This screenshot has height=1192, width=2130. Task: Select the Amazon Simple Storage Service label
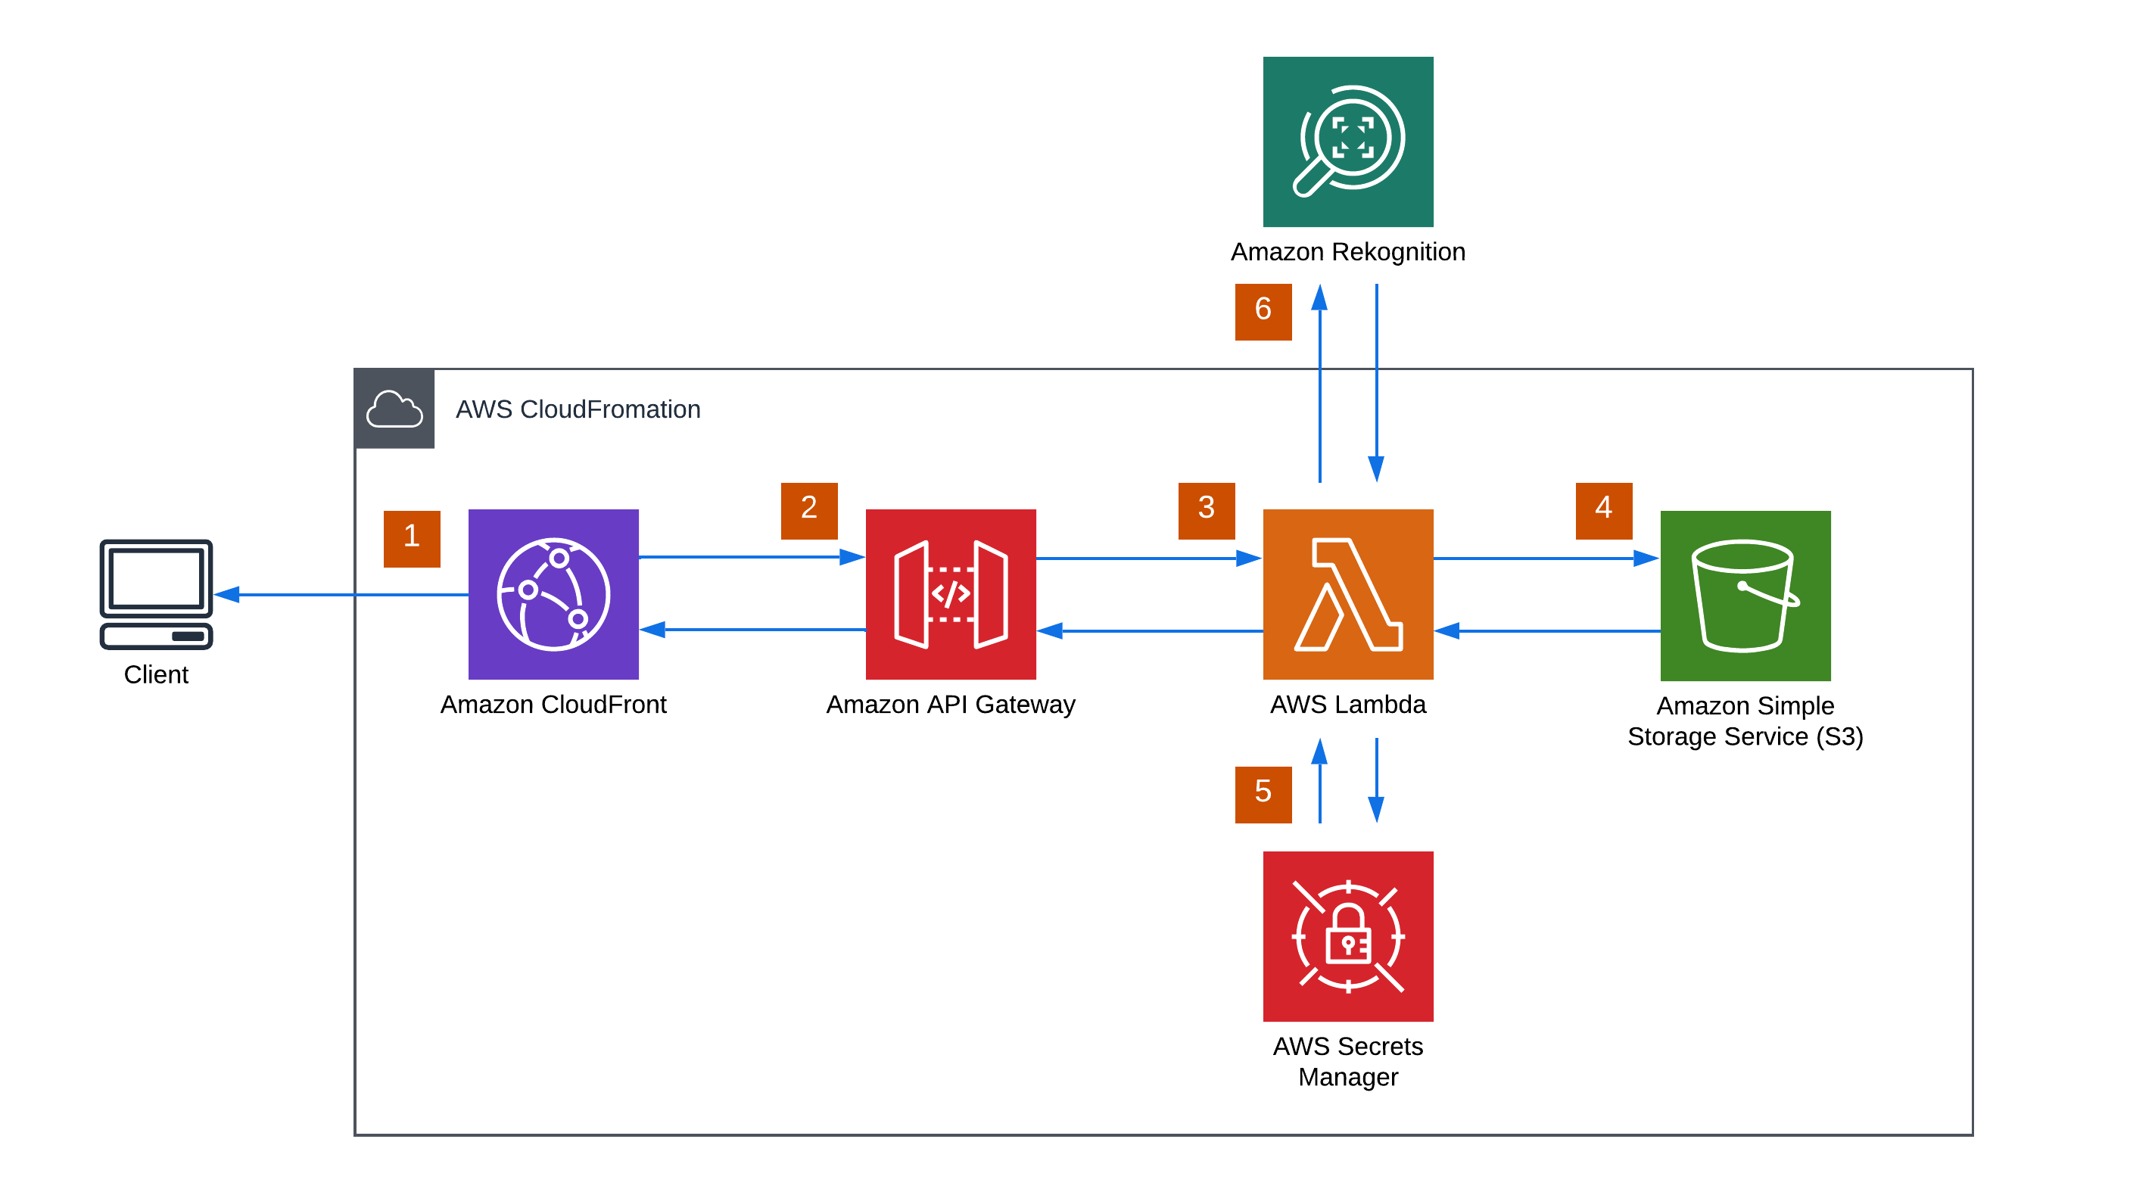click(1745, 720)
